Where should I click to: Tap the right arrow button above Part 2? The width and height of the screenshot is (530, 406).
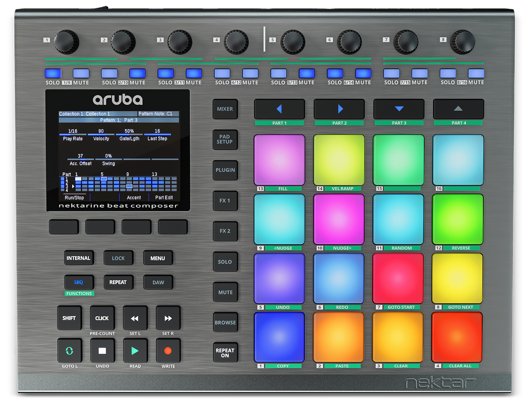339,109
